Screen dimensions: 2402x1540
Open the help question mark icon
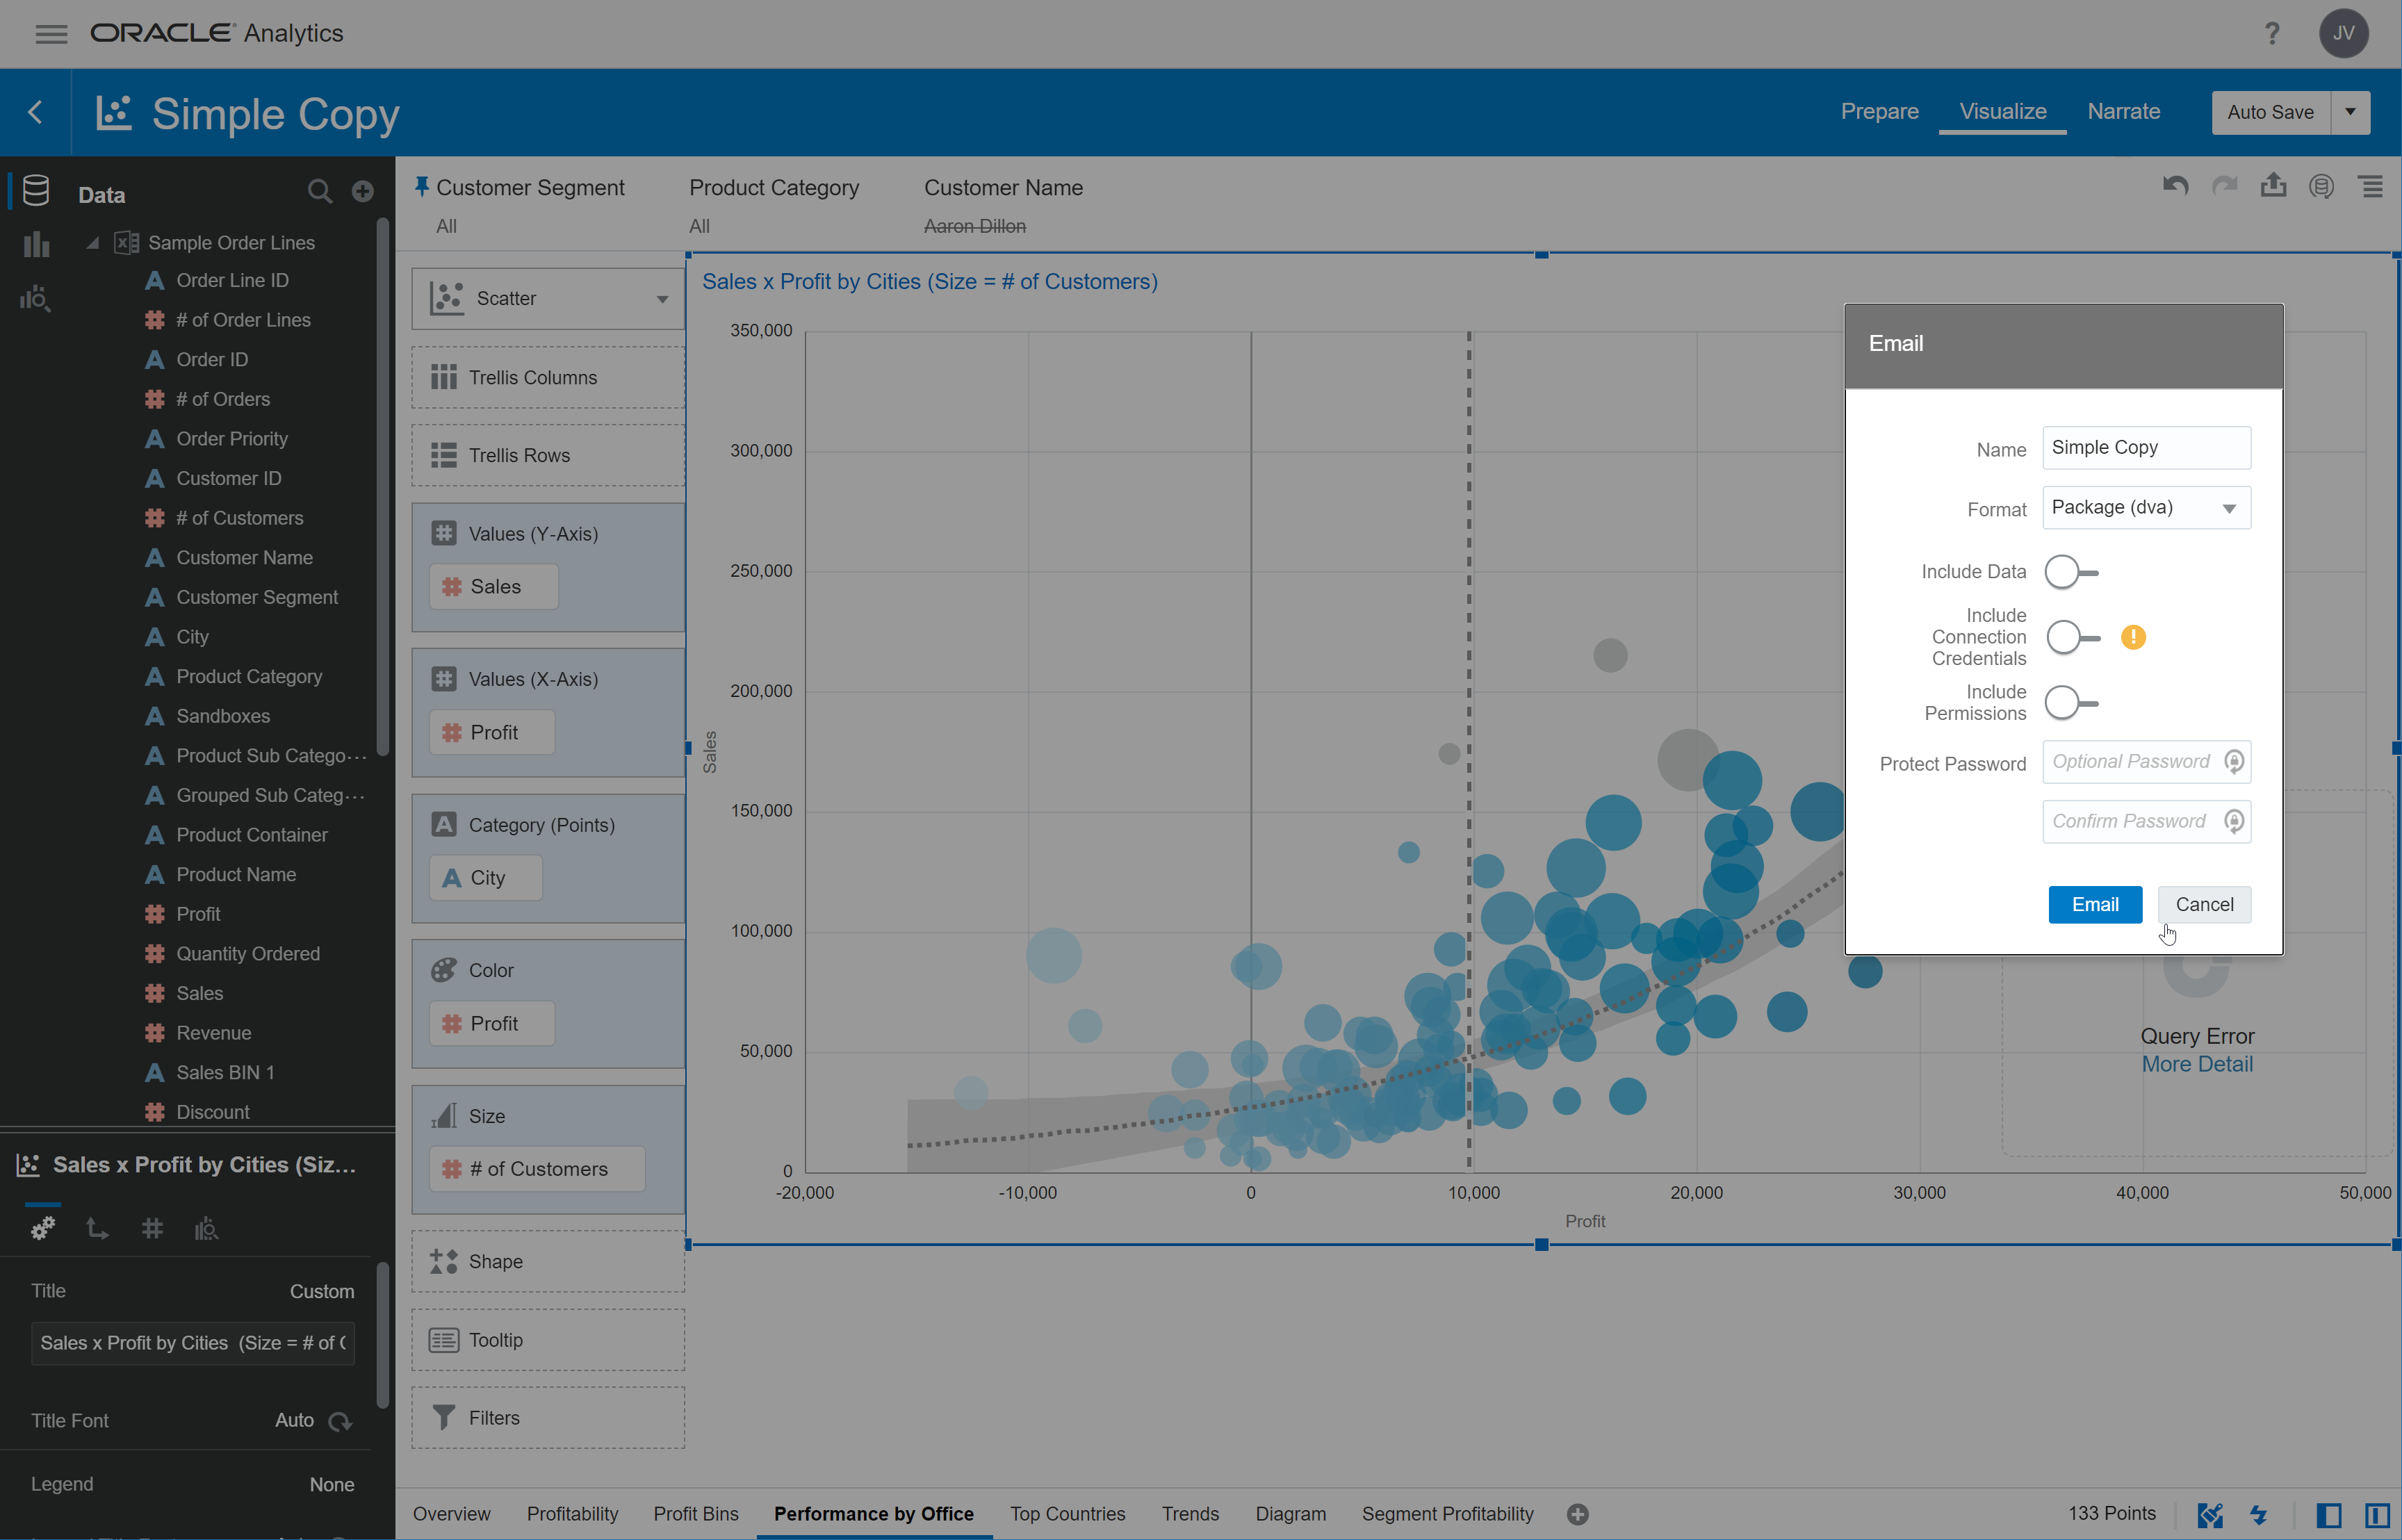pos(2272,34)
